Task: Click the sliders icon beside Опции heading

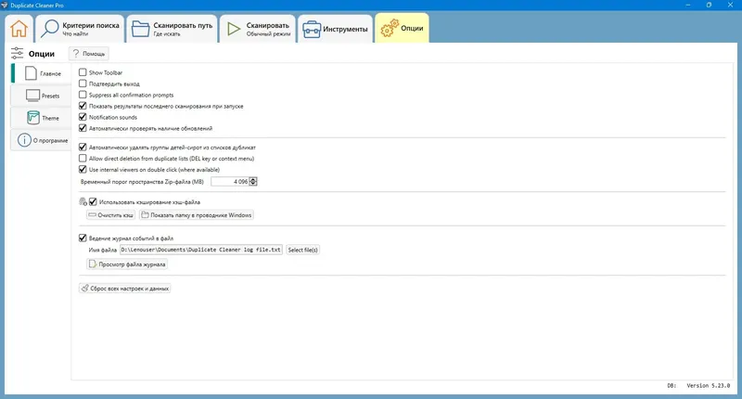Action: pyautogui.click(x=17, y=53)
